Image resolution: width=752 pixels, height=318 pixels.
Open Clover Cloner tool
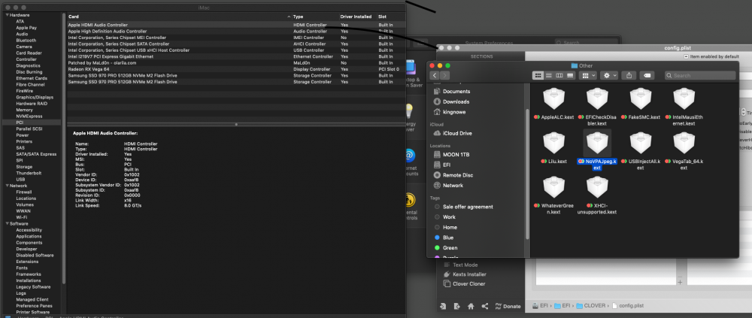(x=465, y=284)
